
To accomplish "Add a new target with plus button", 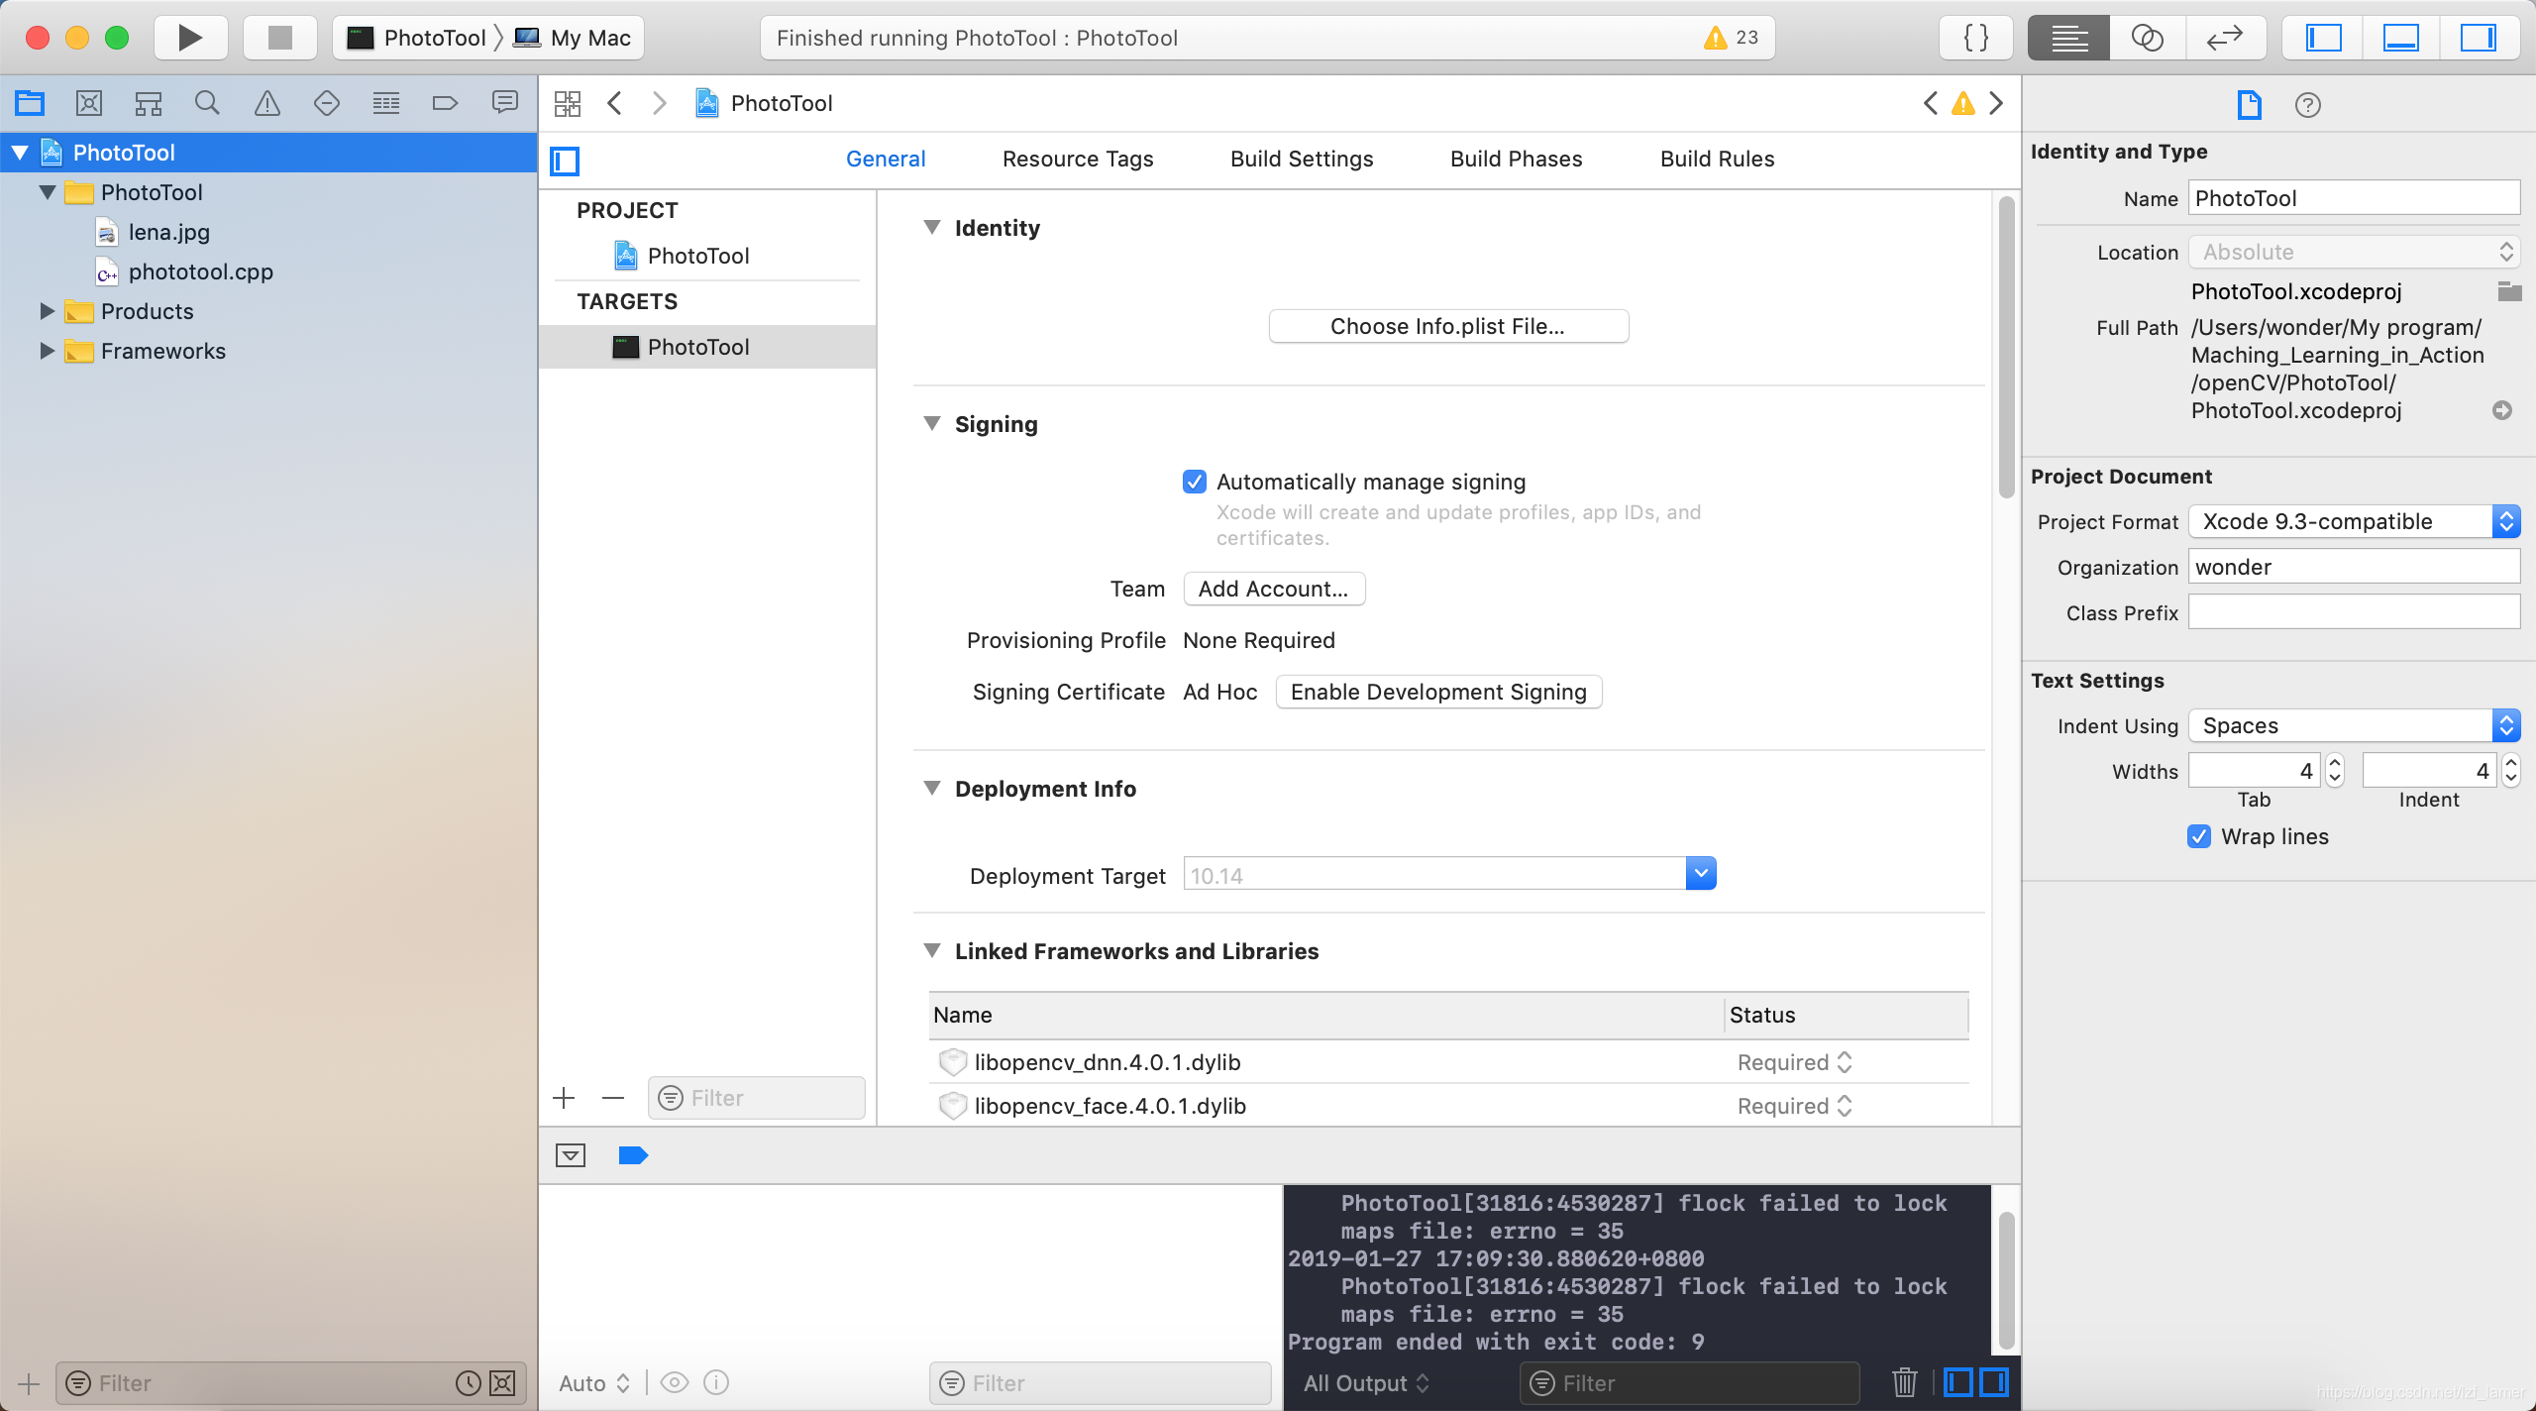I will [x=564, y=1098].
